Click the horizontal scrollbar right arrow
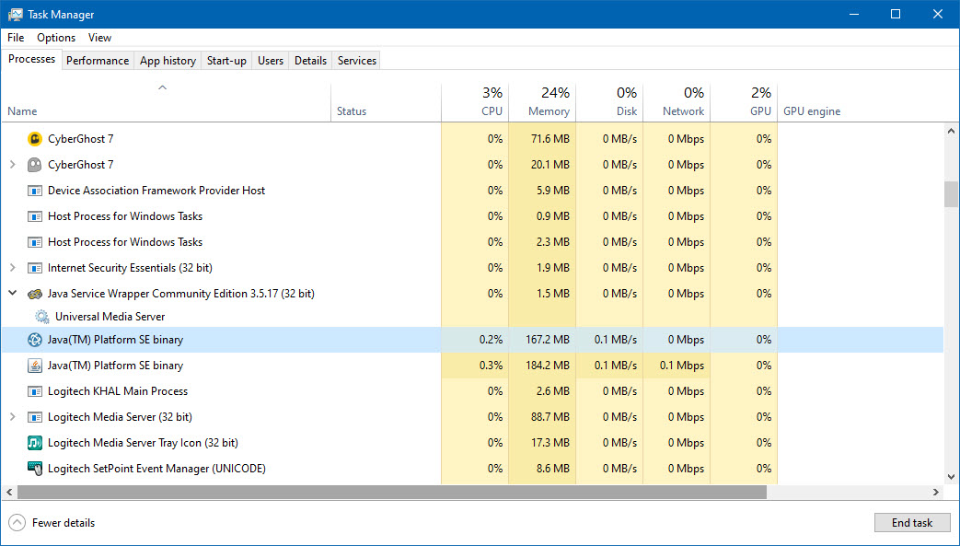Image resolution: width=960 pixels, height=546 pixels. [x=936, y=492]
